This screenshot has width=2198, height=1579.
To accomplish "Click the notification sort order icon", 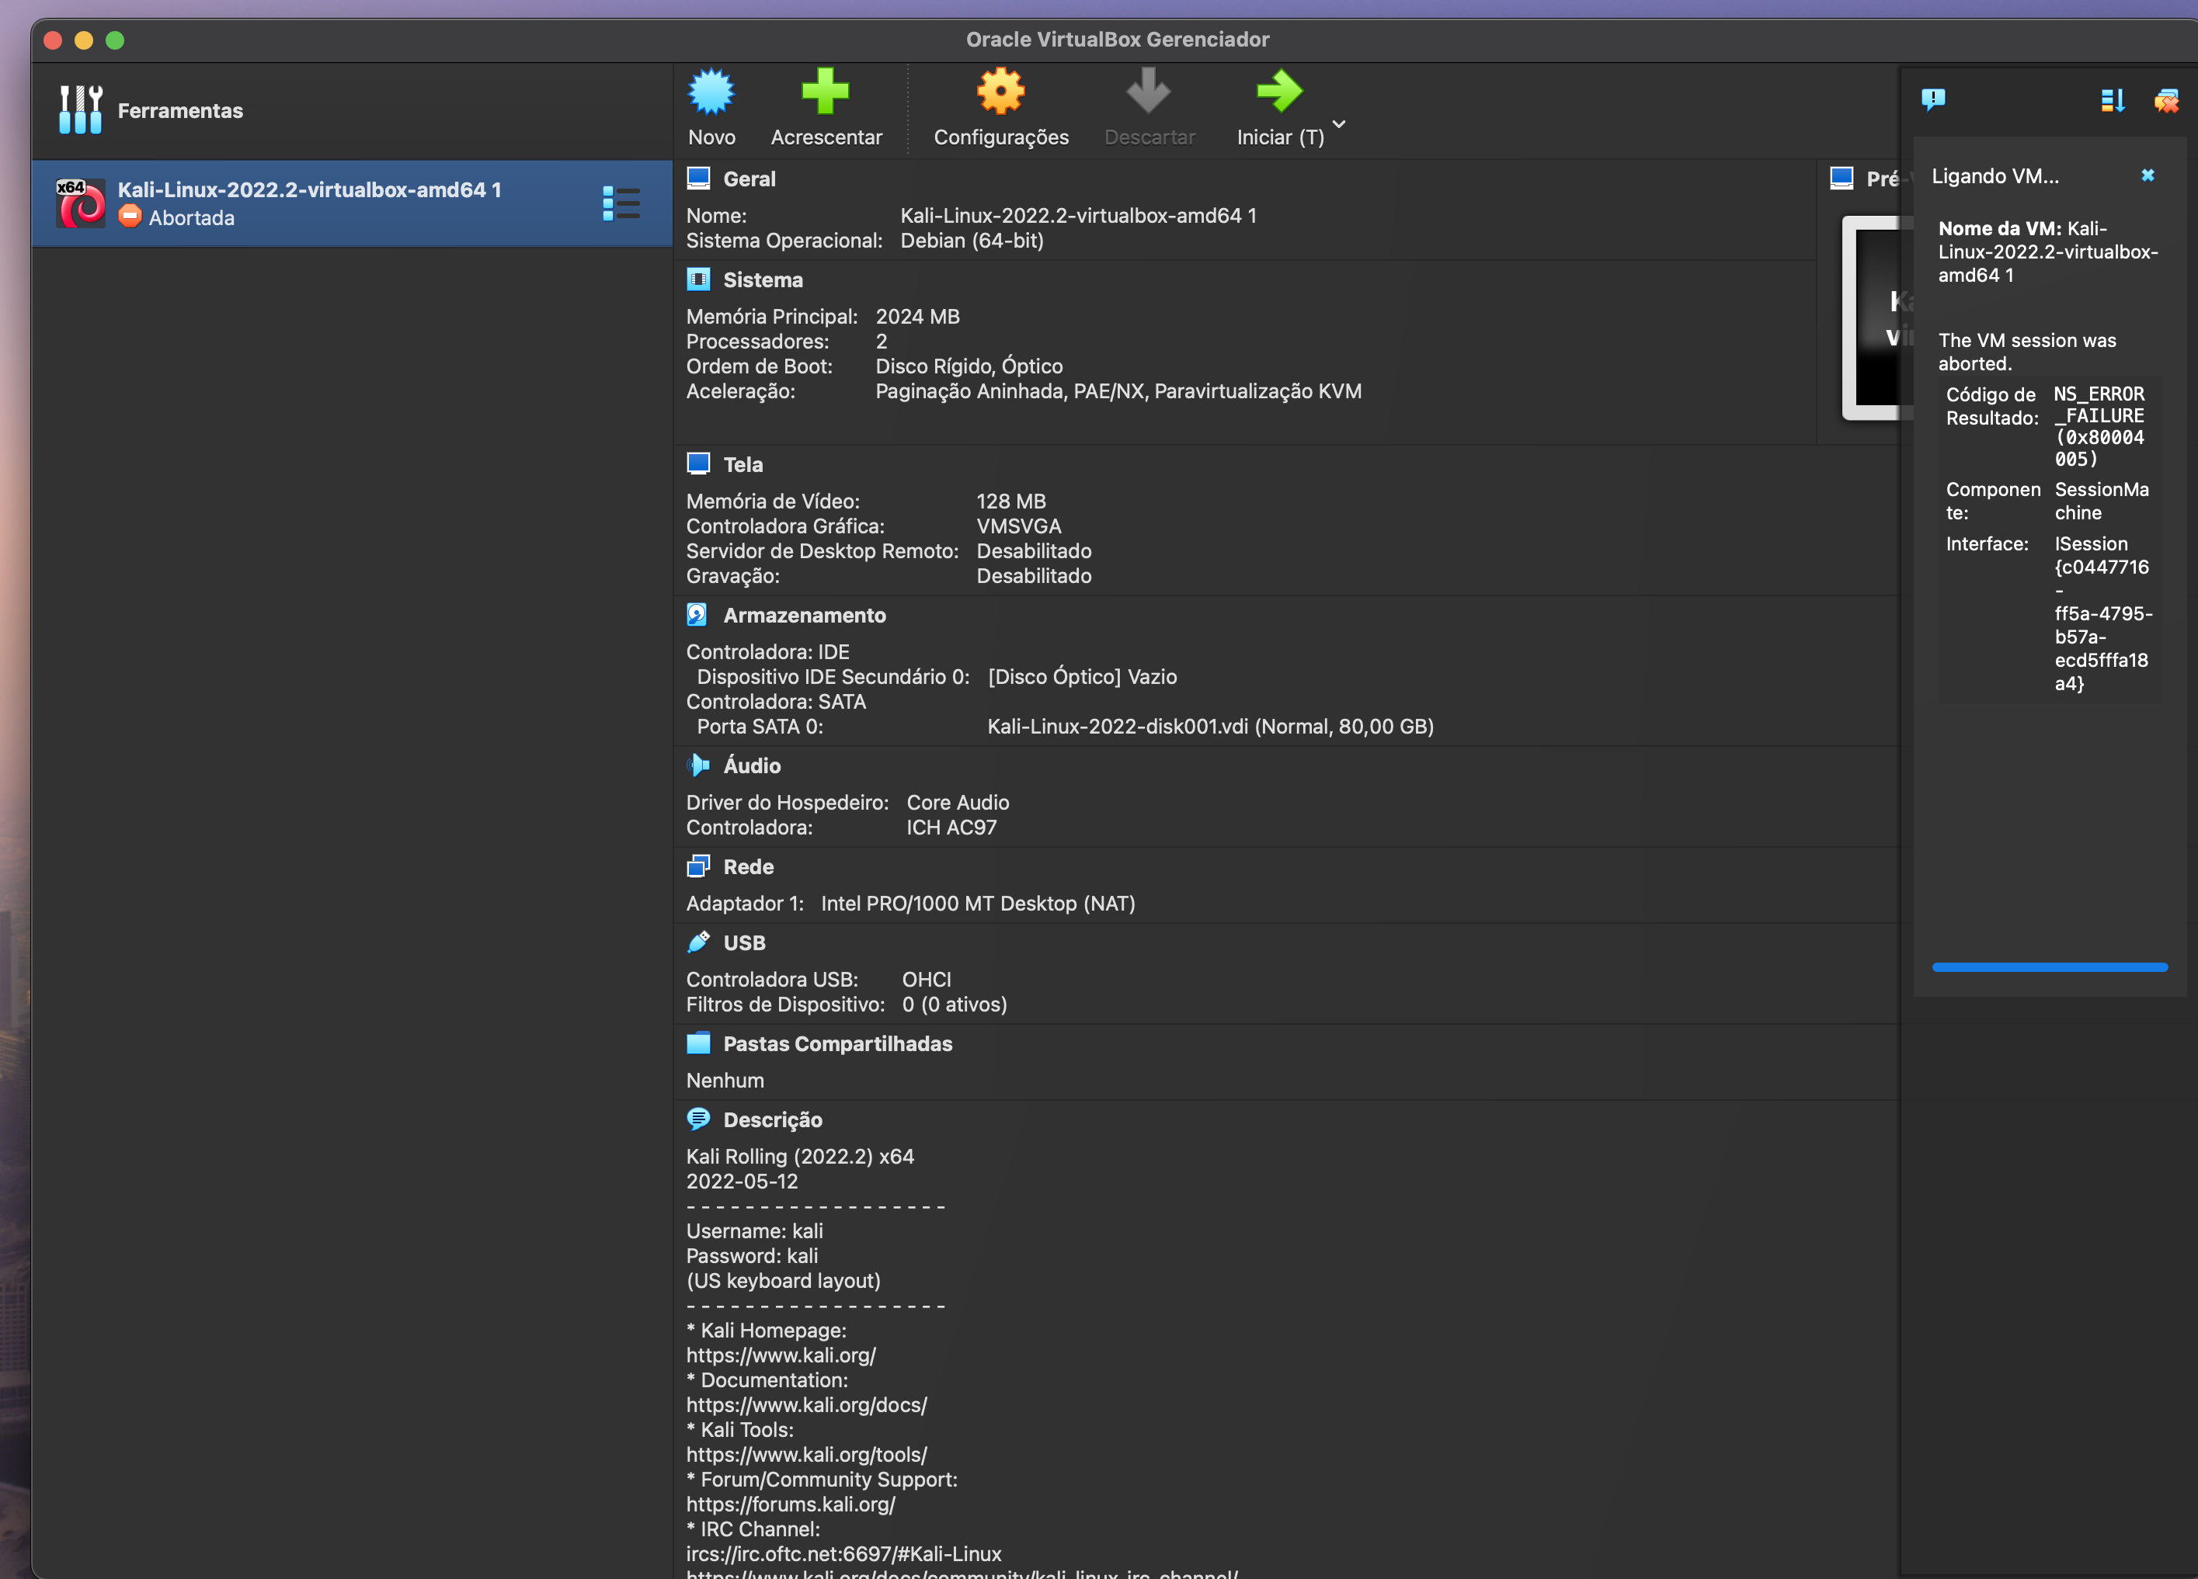I will point(2113,100).
